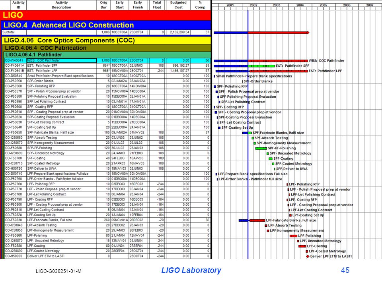382x286 pixels.
Task: Click the green SPF-Coating Gantt bar
Action: tap(271, 158)
